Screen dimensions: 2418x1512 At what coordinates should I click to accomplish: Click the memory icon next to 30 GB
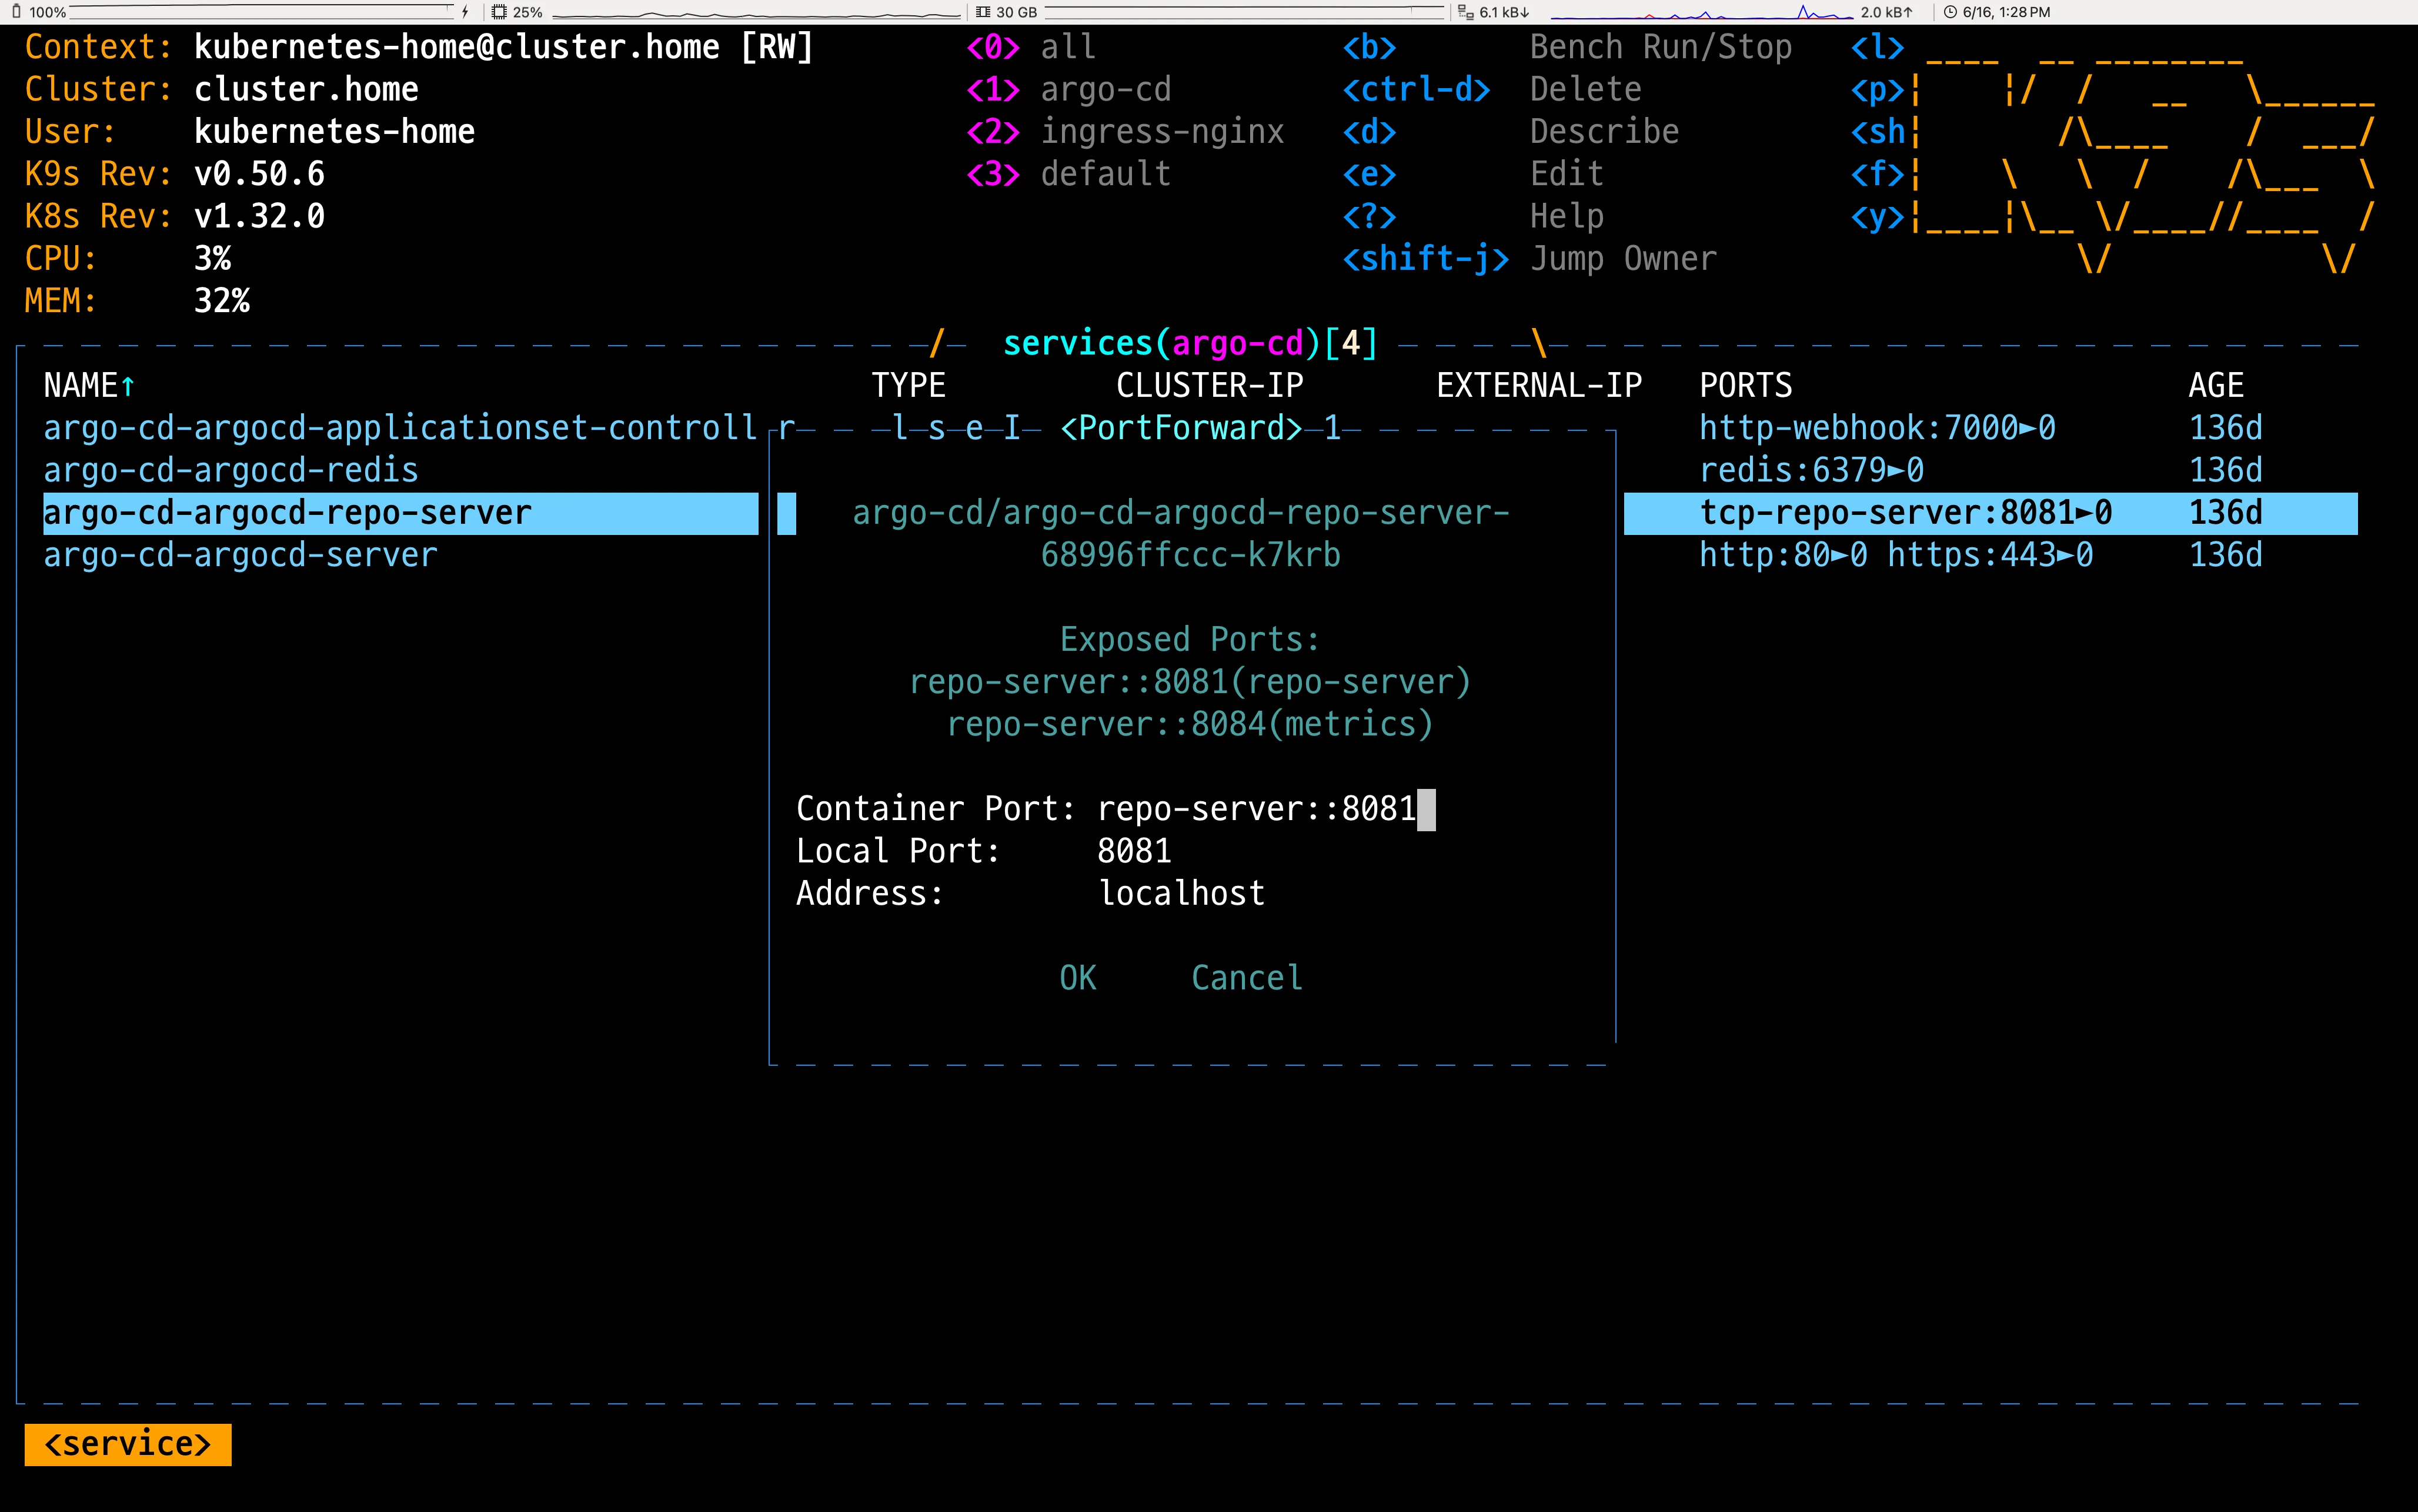tap(983, 12)
